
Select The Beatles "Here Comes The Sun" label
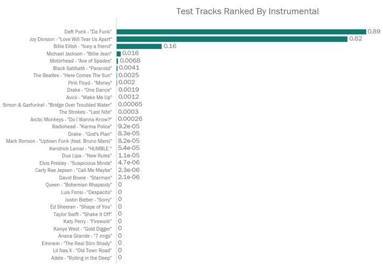73,75
